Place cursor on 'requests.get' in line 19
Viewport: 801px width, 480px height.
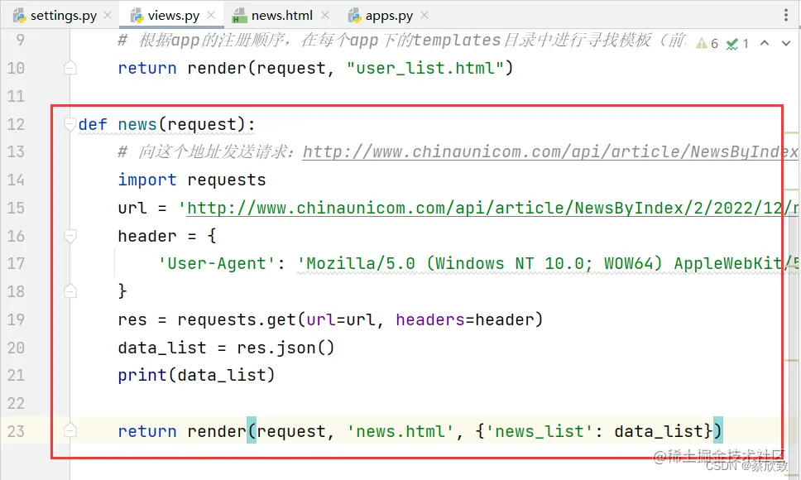click(237, 319)
